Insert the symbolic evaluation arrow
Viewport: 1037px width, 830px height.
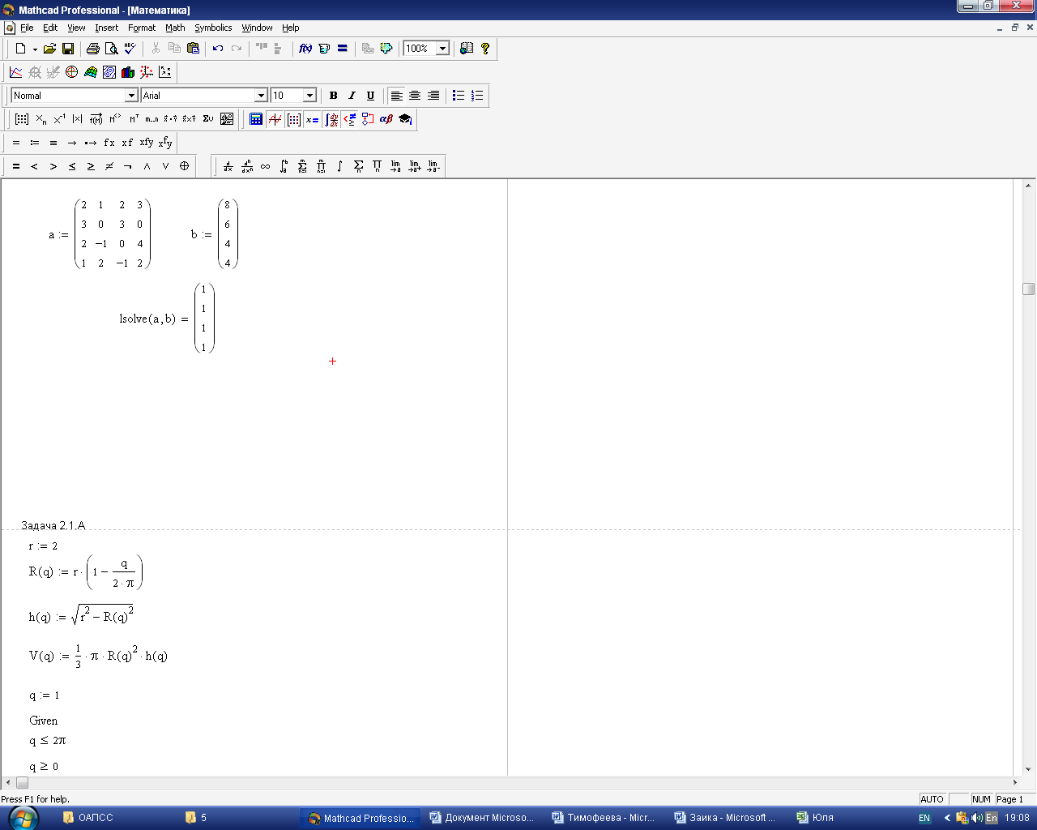[x=72, y=143]
